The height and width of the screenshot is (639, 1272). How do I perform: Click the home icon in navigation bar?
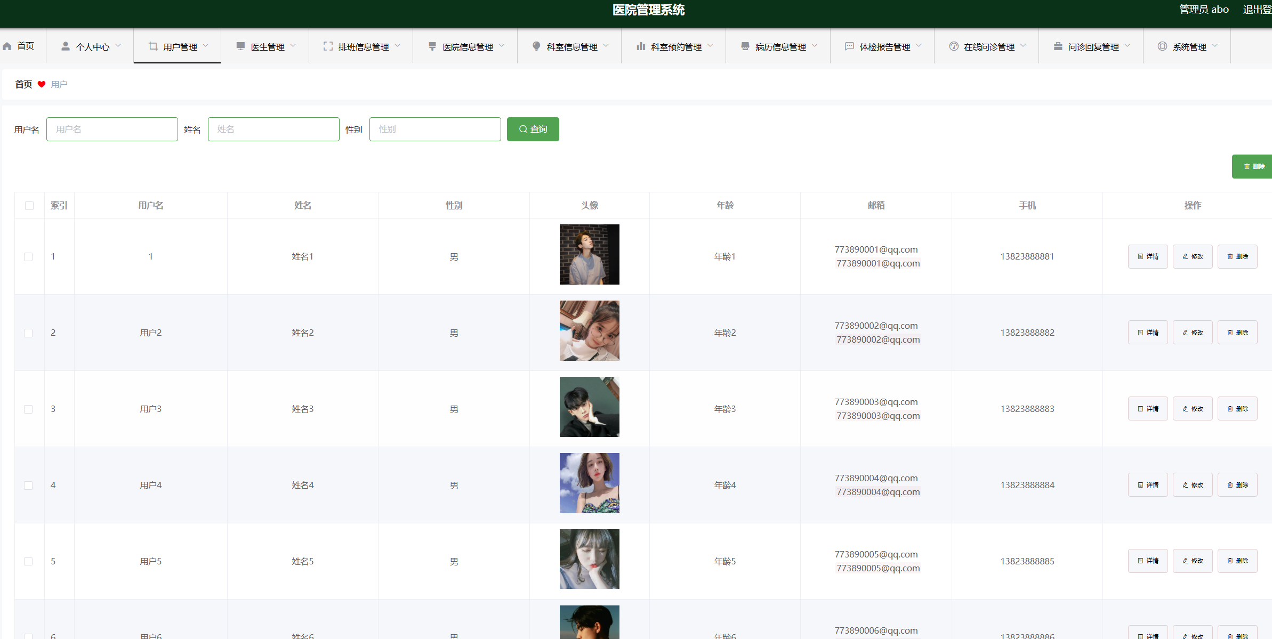pos(7,46)
